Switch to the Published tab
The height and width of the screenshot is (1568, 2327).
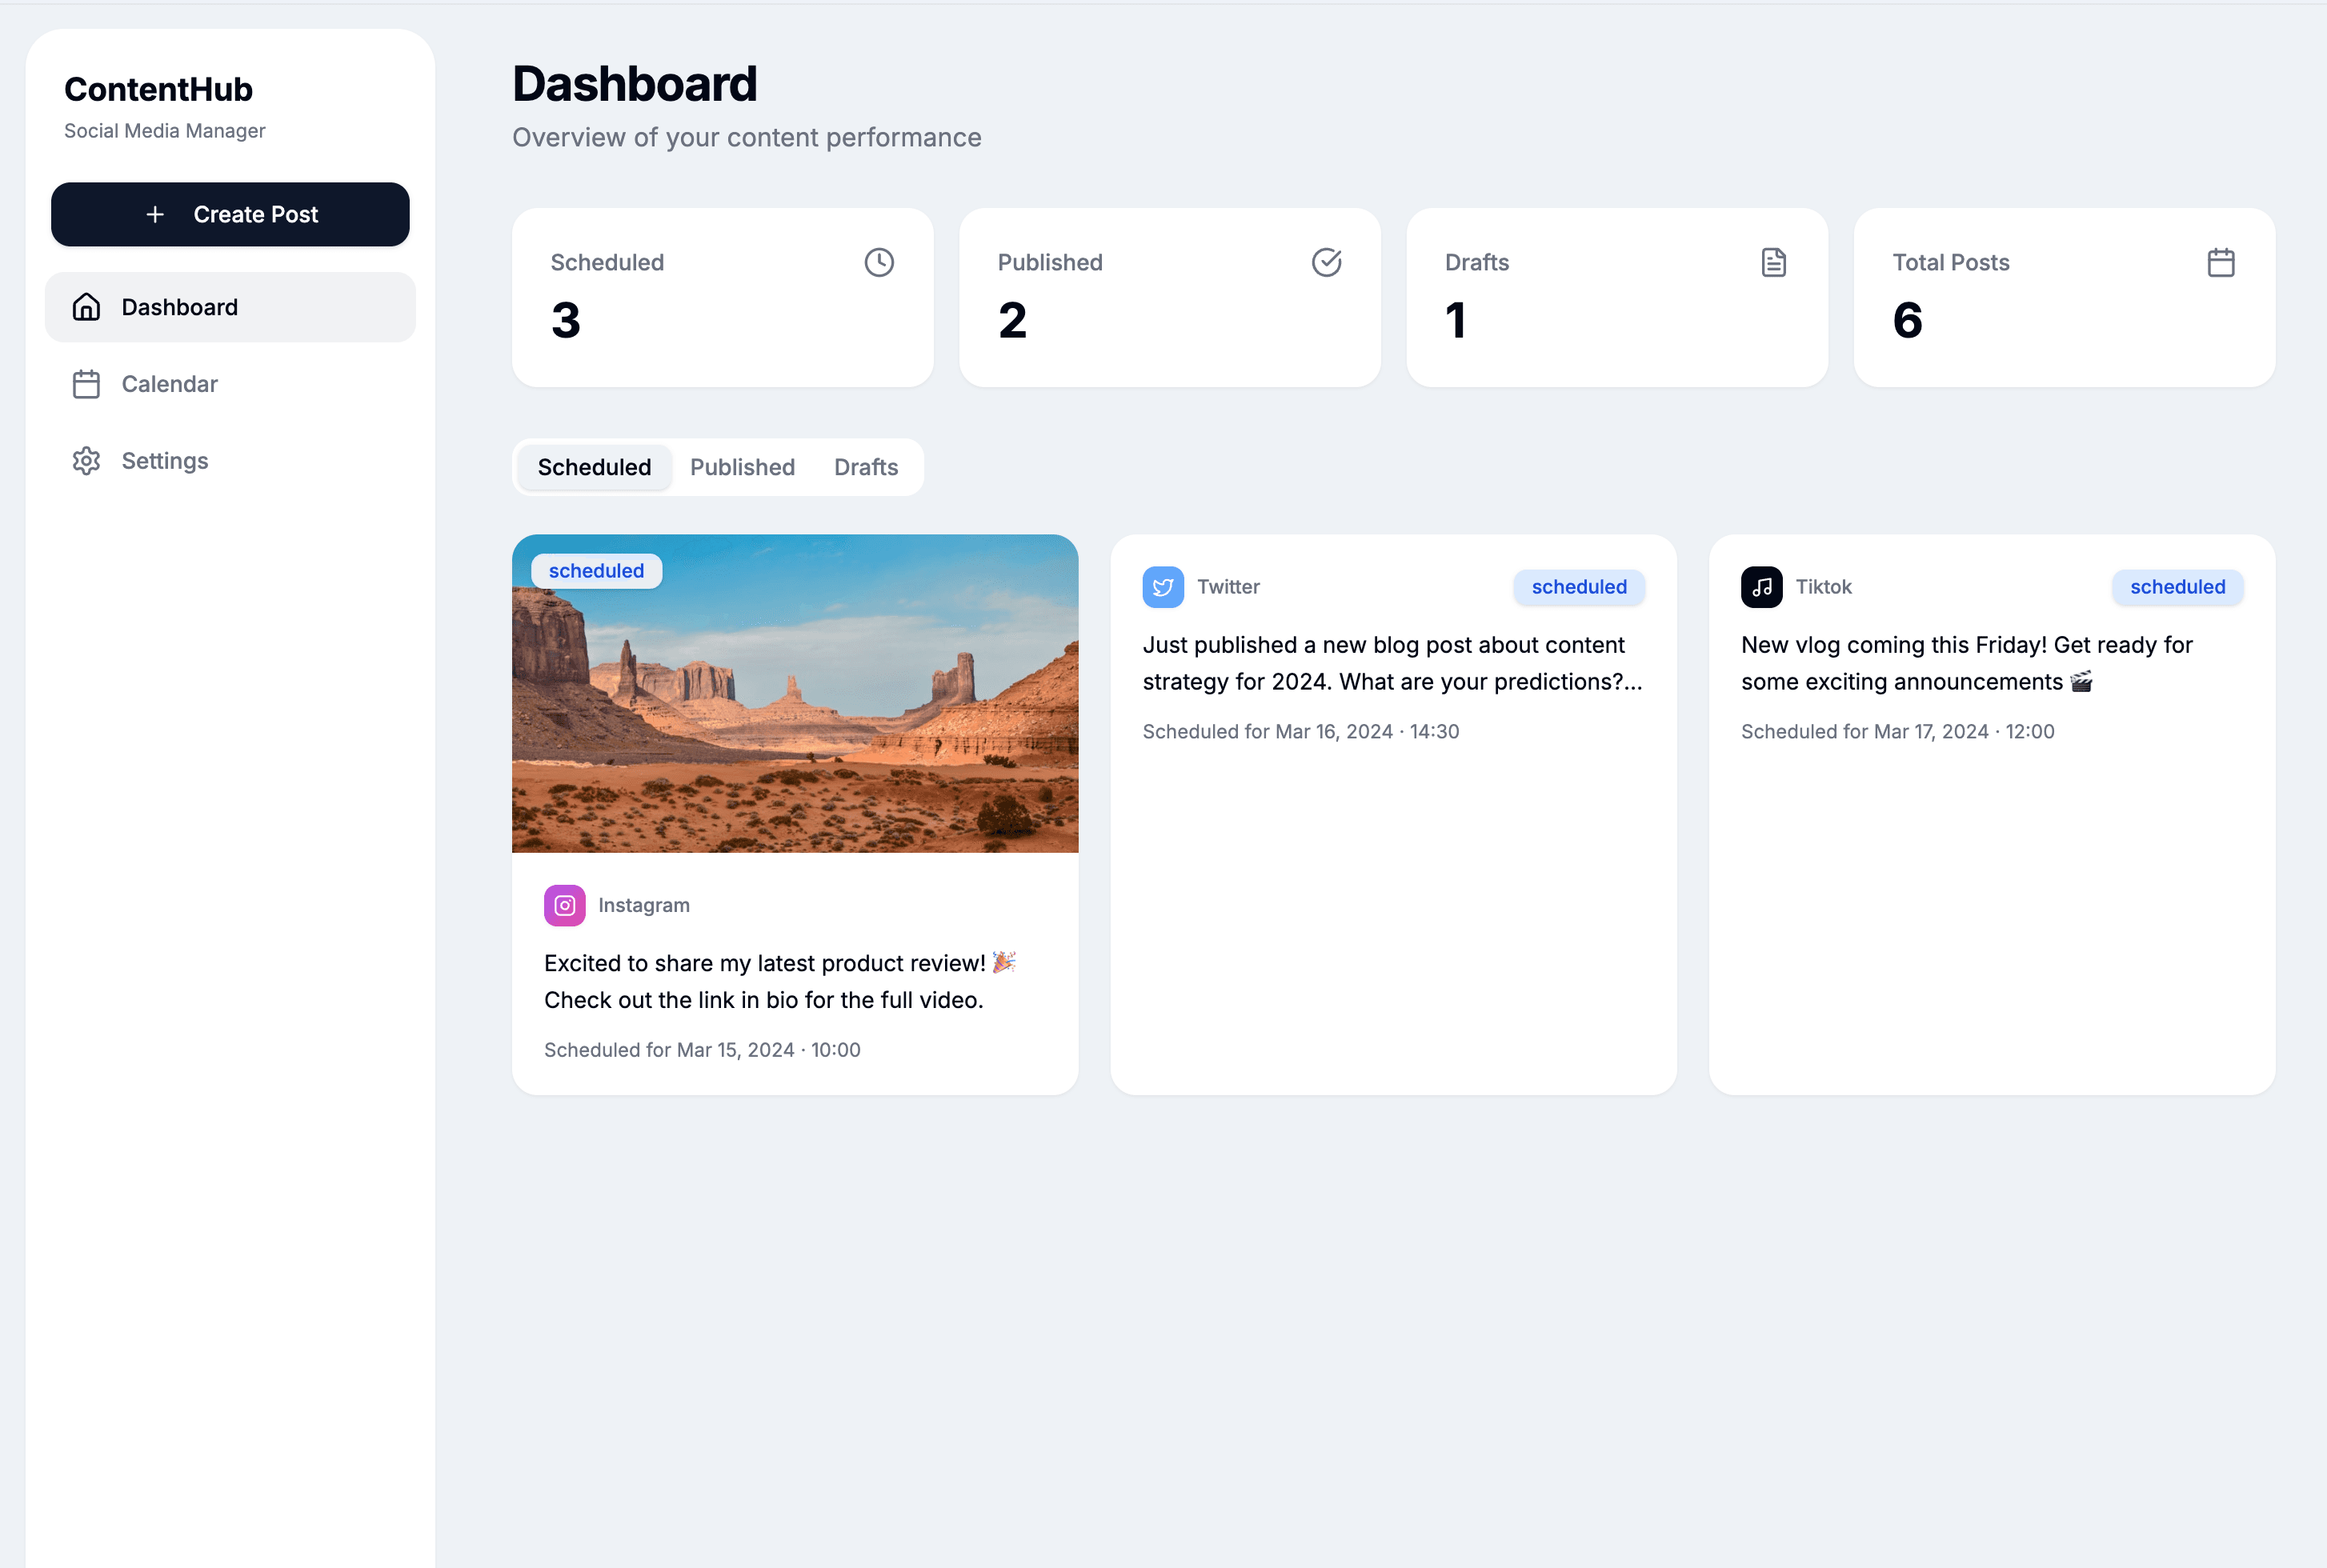click(742, 467)
